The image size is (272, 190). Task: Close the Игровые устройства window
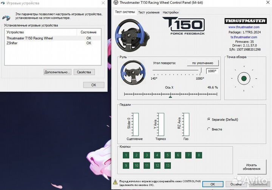coord(103,3)
